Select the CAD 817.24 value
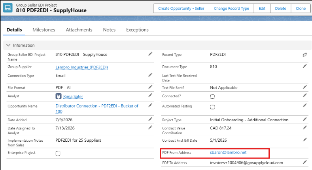Image resolution: width=312 pixels, height=170 pixels. [x=221, y=128]
